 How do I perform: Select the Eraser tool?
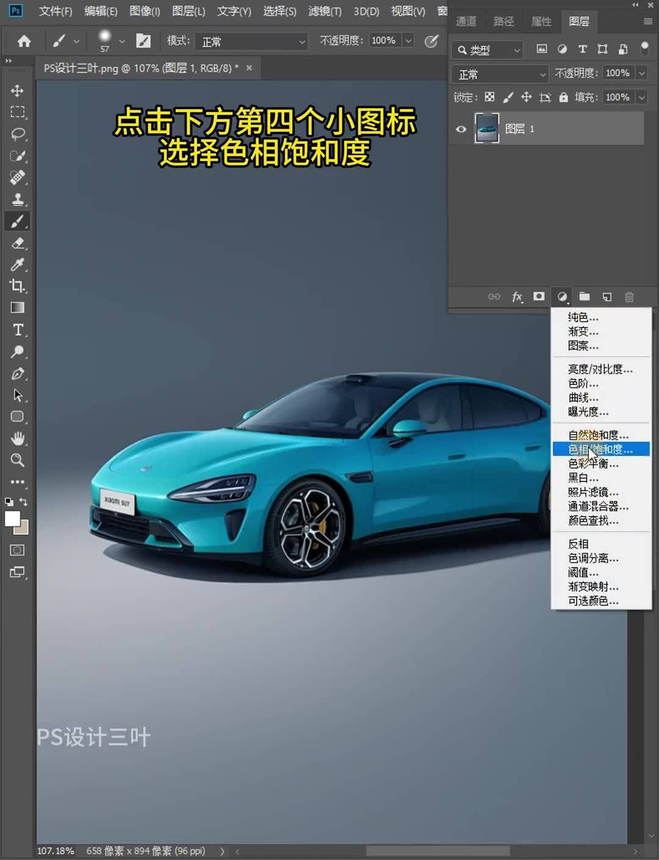point(16,243)
